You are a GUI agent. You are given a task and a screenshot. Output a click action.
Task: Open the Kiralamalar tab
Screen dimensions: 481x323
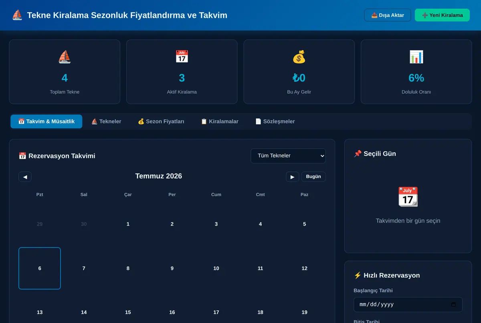point(220,121)
